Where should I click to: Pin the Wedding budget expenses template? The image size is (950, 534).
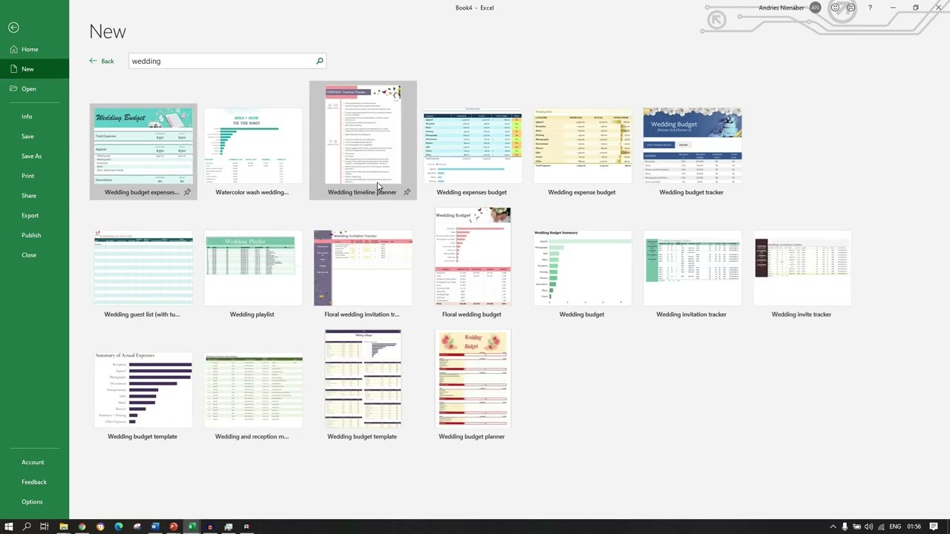187,192
